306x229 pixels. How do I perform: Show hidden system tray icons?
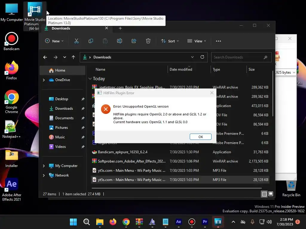(233, 222)
